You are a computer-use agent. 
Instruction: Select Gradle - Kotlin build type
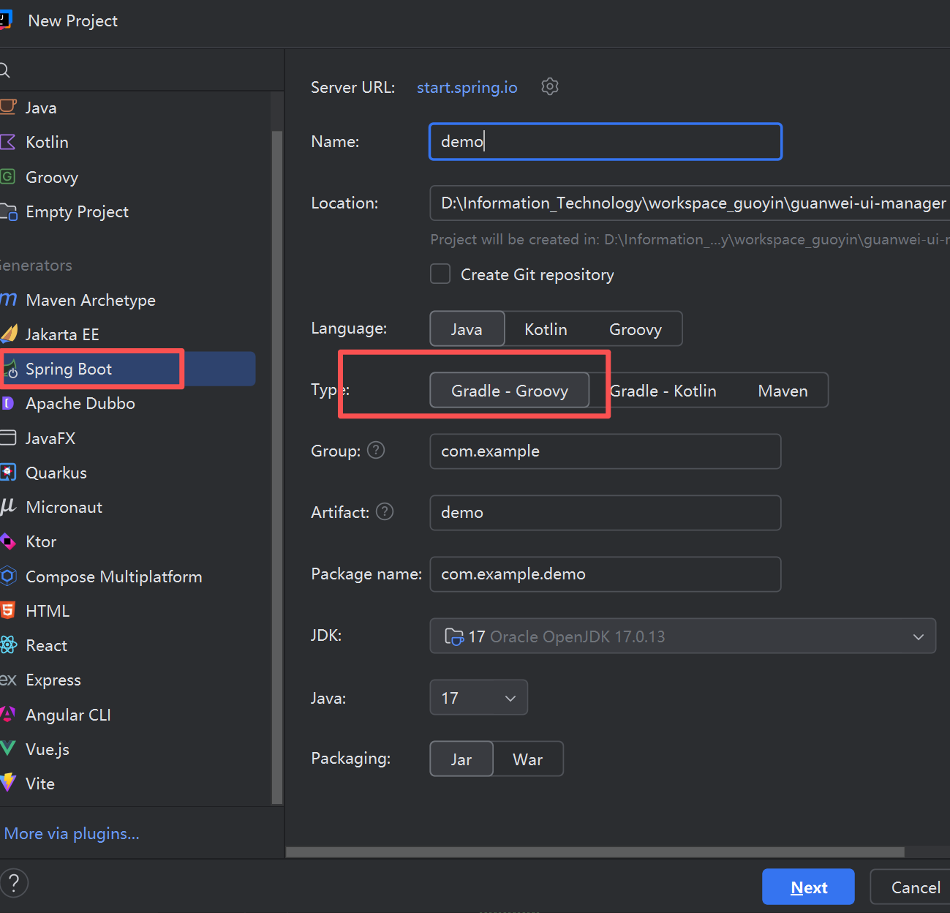(x=663, y=391)
